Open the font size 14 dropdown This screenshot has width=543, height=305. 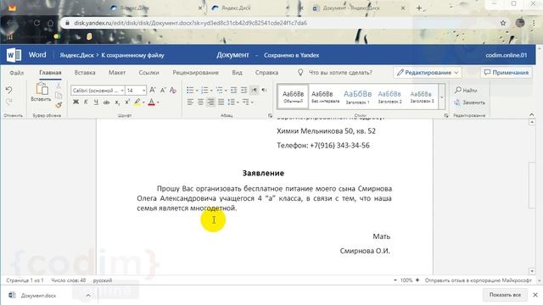143,91
